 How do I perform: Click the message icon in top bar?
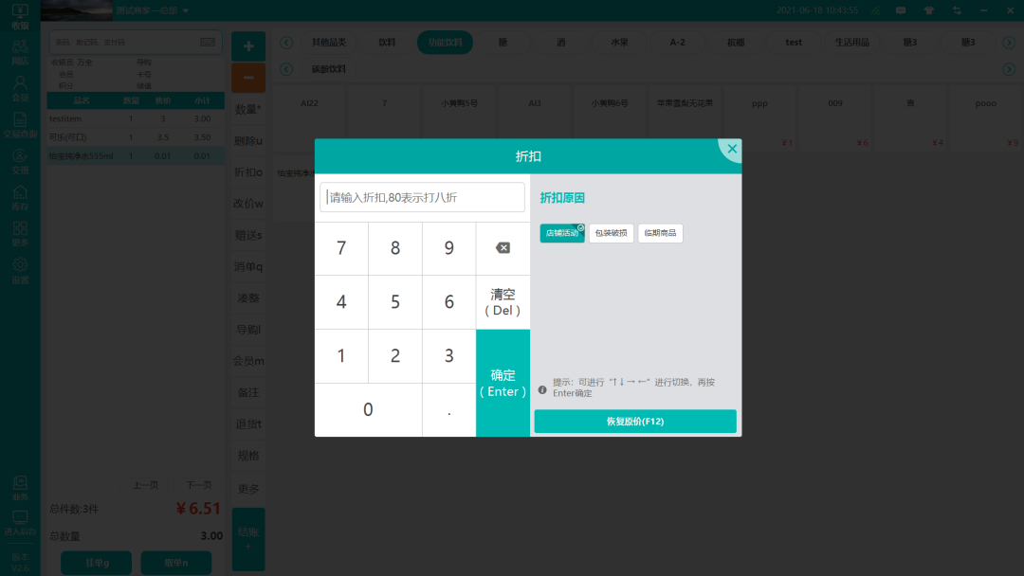pyautogui.click(x=901, y=10)
